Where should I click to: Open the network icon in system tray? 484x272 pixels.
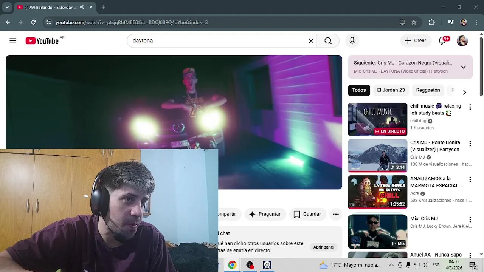pos(417,265)
